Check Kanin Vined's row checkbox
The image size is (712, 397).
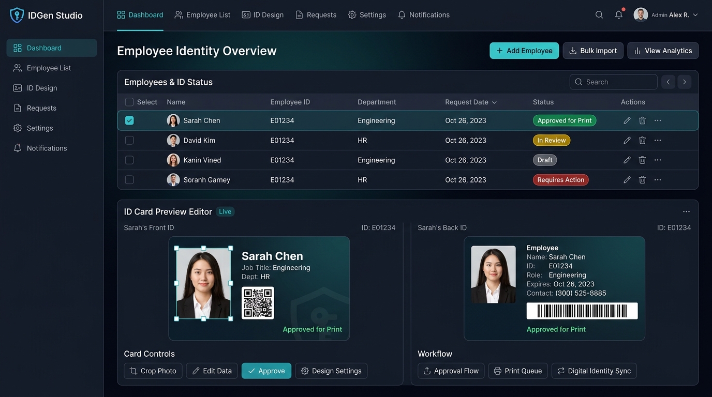[129, 160]
